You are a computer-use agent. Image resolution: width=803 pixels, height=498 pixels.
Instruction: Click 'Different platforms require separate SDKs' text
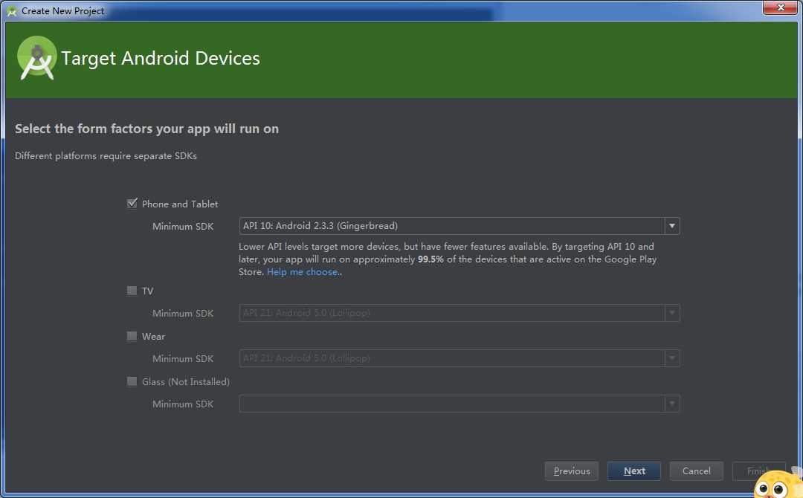tap(106, 155)
